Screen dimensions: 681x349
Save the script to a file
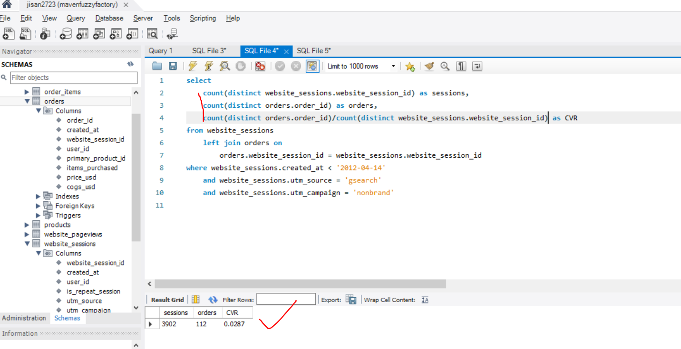(173, 66)
